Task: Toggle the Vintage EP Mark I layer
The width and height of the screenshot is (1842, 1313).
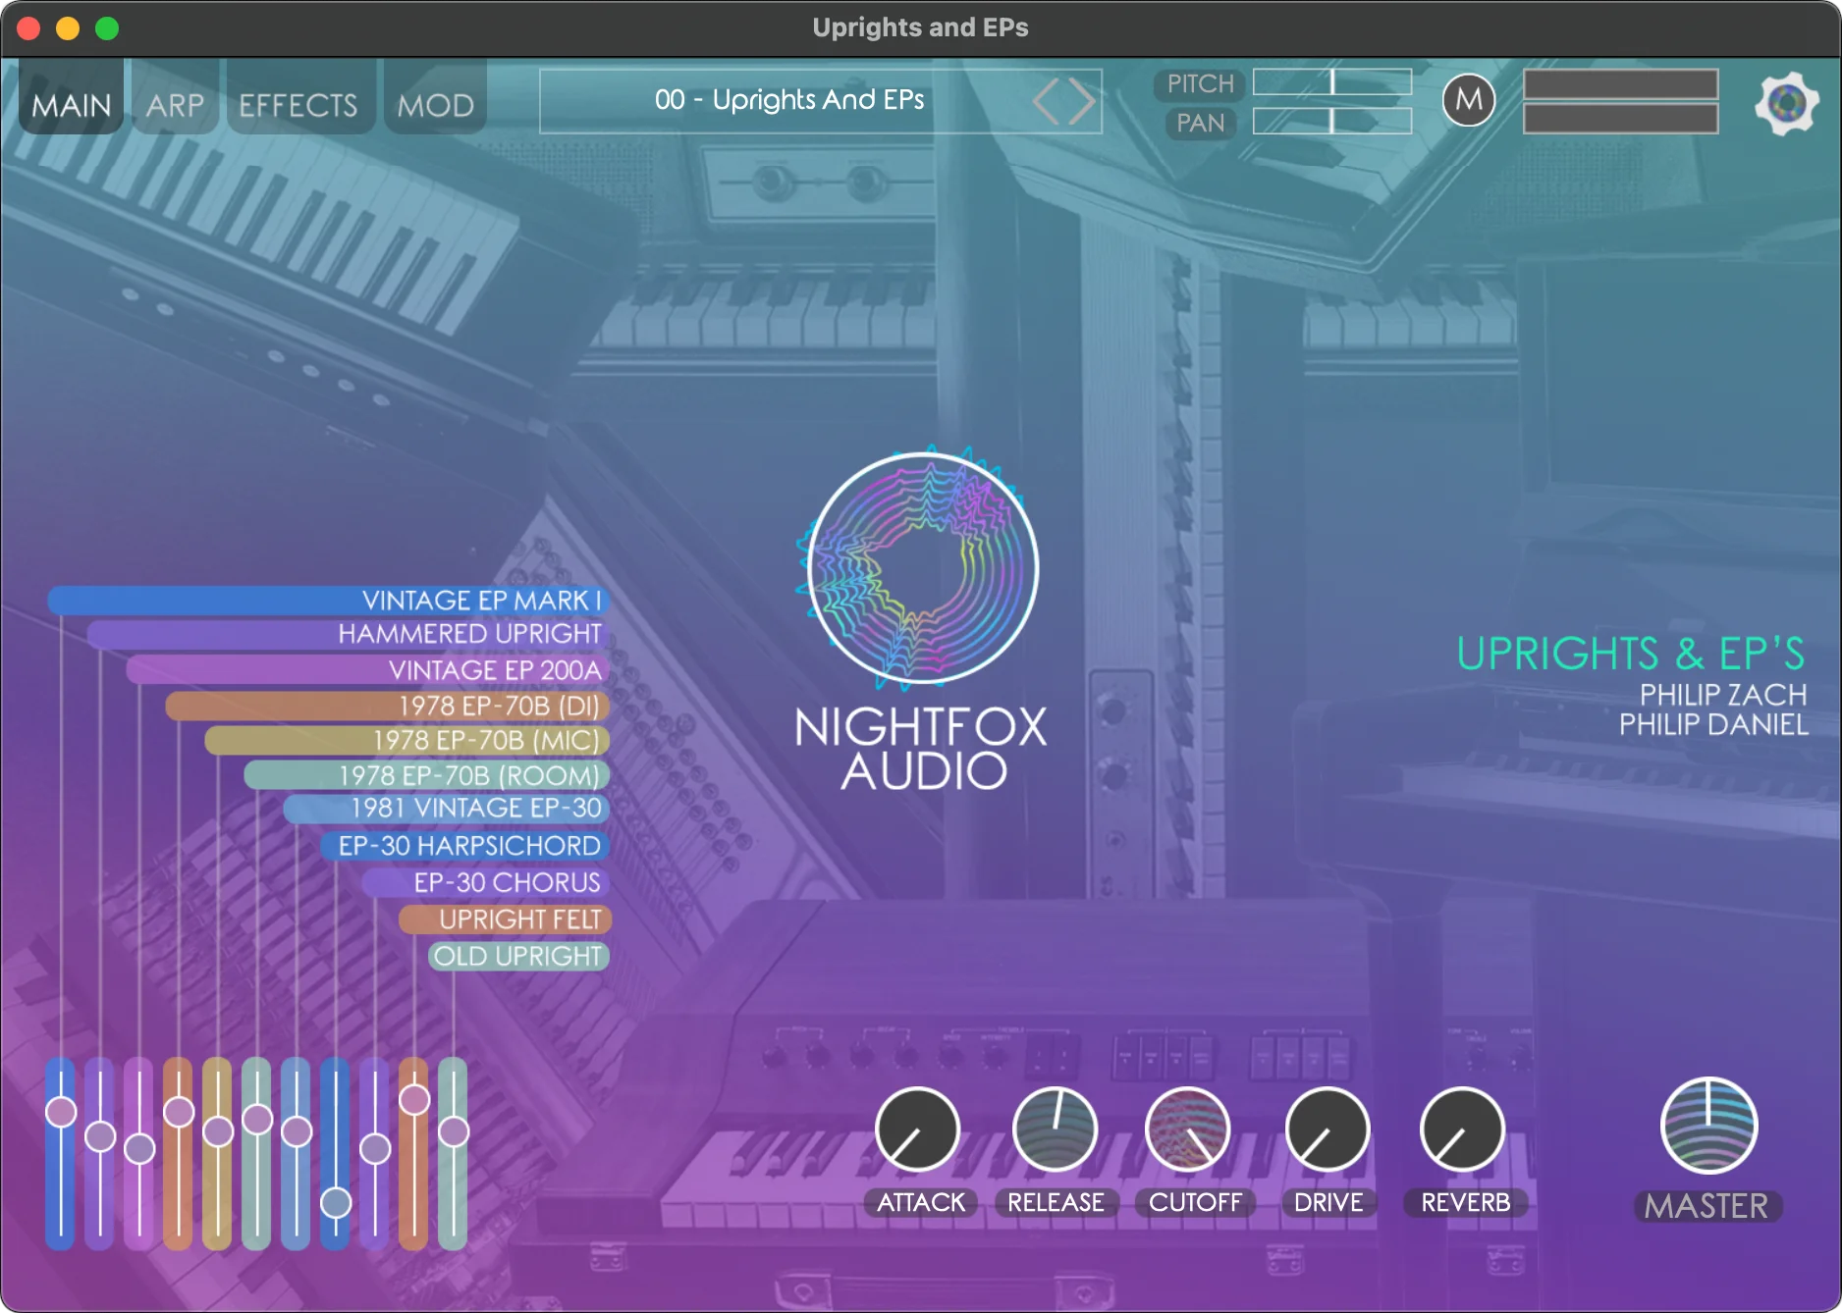Action: (329, 601)
